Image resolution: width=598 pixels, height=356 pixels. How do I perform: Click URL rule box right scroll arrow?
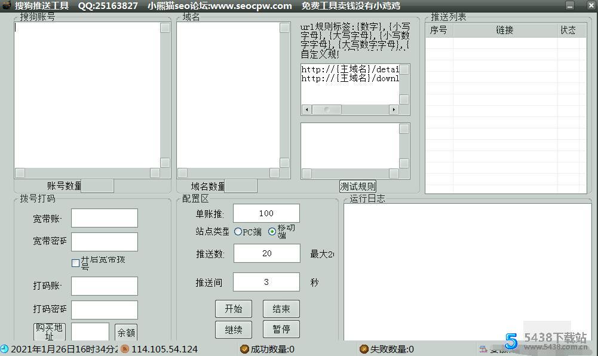click(x=394, y=109)
